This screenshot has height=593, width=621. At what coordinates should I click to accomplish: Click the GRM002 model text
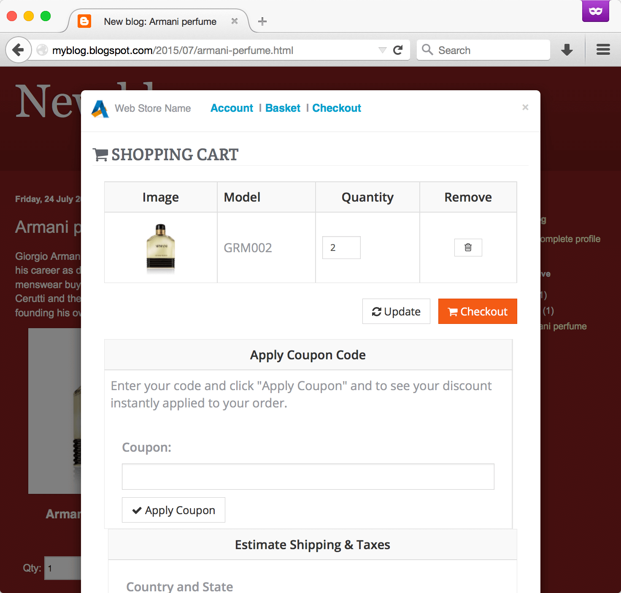(x=248, y=248)
